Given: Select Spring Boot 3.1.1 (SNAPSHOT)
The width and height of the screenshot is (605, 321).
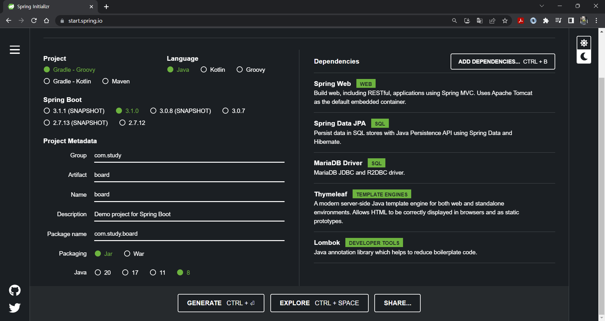Looking at the screenshot, I should click(x=74, y=111).
